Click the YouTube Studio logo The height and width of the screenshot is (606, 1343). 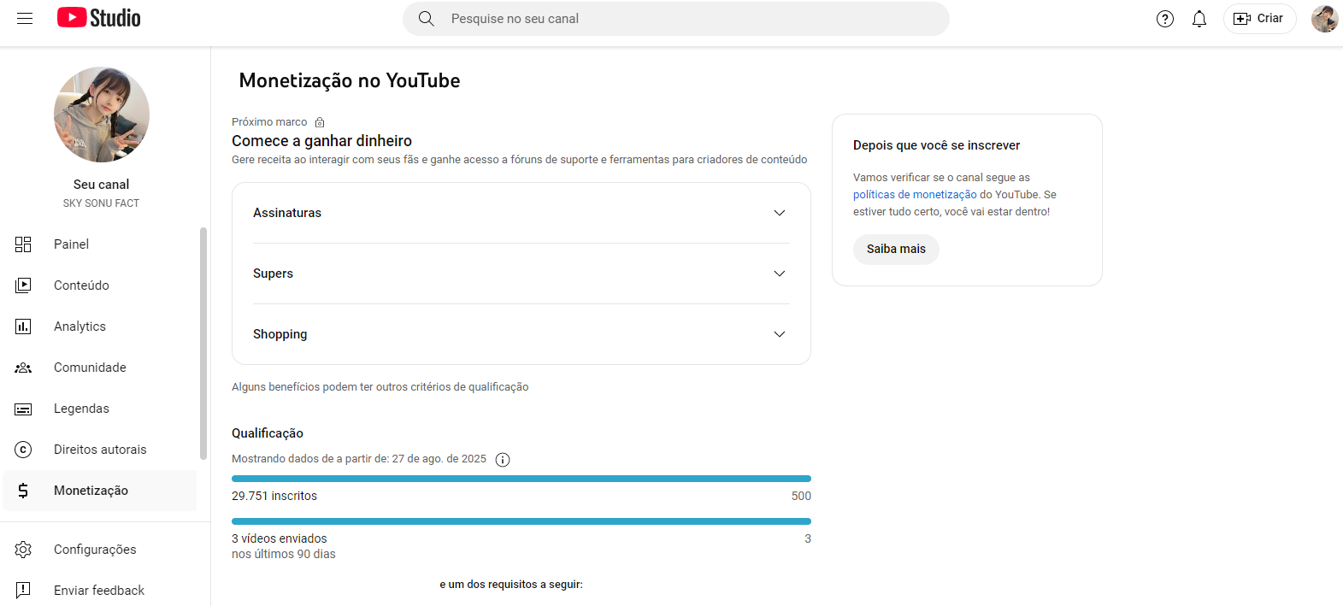click(99, 18)
